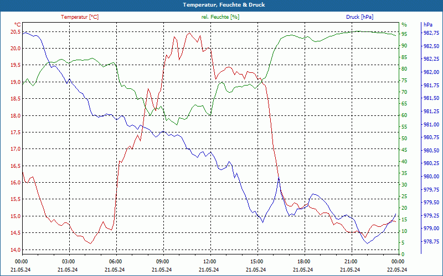Click temperature axis value 16,5
Viewport: 443px width, 276px height.
point(16,166)
